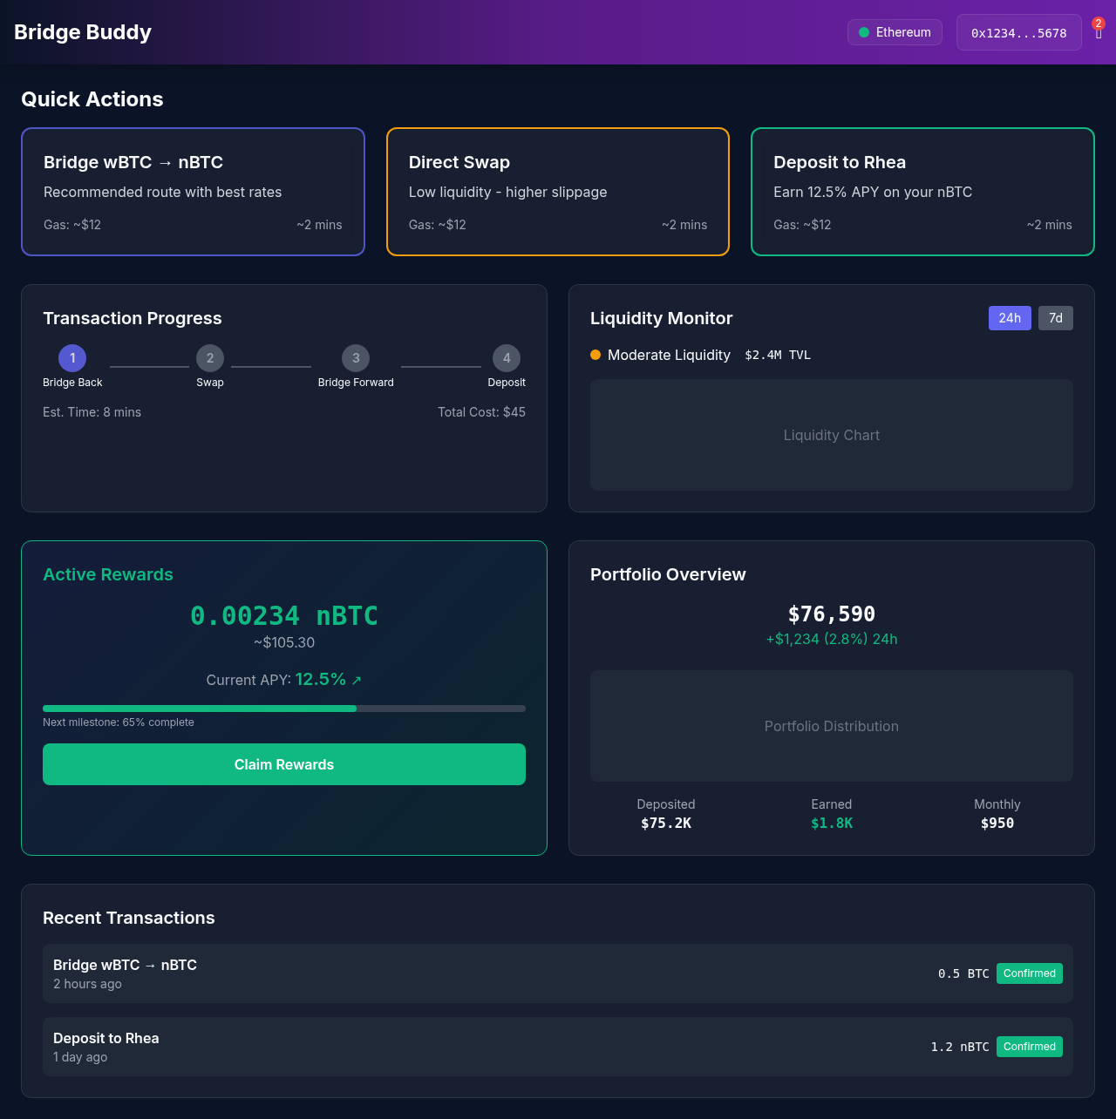Open the Ethereum network selector
Viewport: 1116px width, 1119px height.
[x=895, y=31]
